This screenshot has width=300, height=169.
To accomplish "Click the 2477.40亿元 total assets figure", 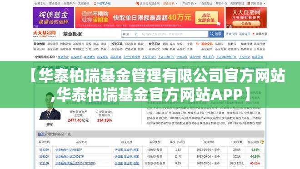I will [x=78, y=120].
